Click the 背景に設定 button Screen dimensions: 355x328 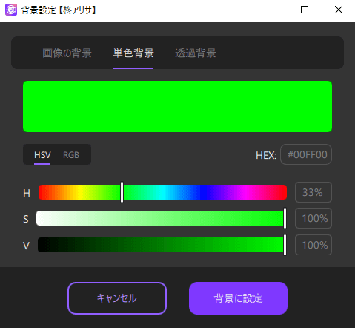(238, 298)
